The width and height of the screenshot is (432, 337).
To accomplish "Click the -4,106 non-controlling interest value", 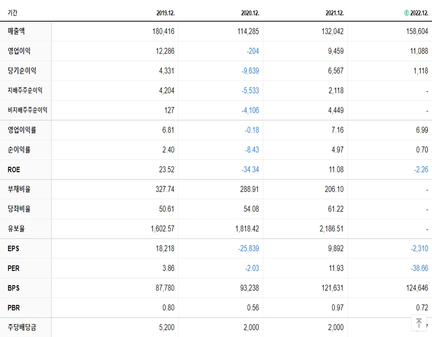I will click(x=250, y=110).
